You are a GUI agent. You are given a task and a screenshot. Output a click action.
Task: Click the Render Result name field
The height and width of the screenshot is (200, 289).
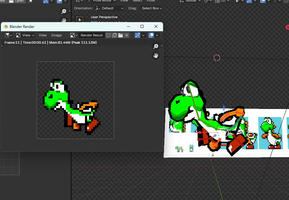[x=91, y=35]
